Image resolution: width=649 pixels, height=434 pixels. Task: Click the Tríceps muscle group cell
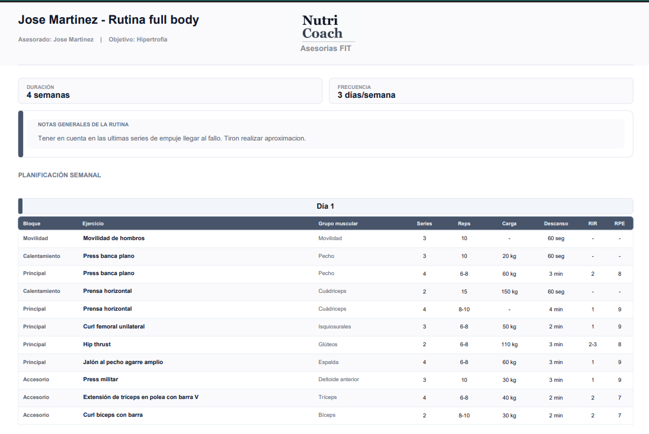(x=327, y=397)
